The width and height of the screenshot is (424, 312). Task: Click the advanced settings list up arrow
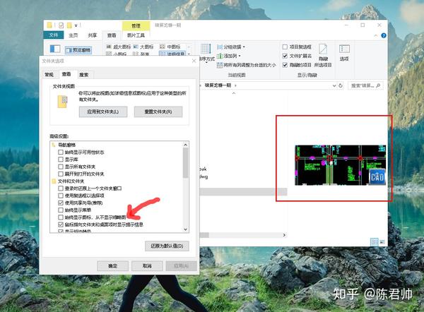point(185,145)
